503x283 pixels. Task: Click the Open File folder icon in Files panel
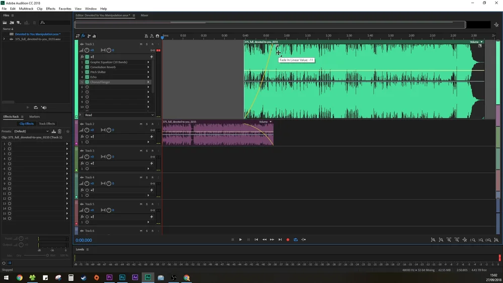click(x=5, y=23)
